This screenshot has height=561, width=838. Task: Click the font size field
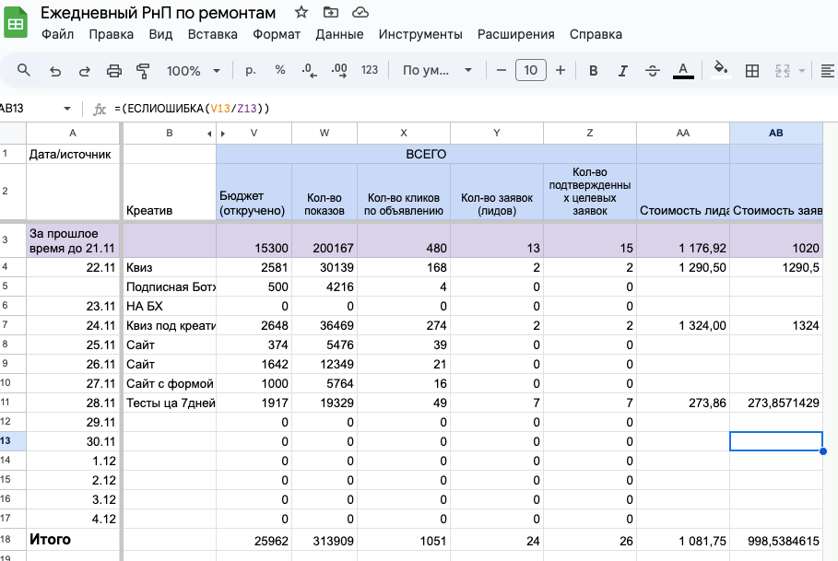(531, 70)
